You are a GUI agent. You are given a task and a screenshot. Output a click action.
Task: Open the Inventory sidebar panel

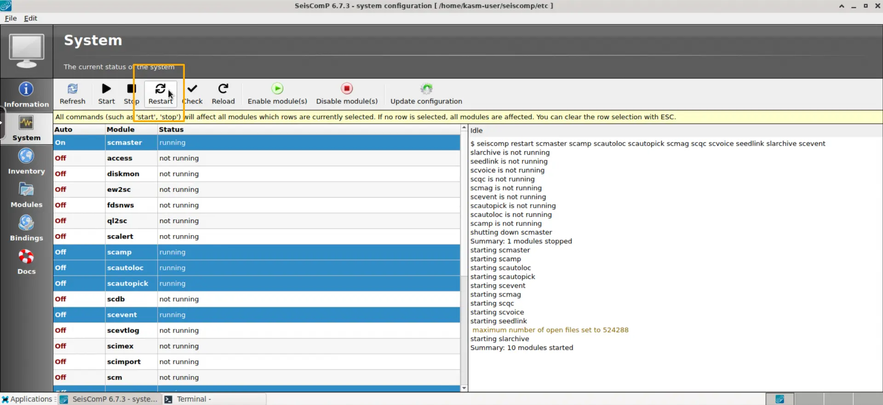(x=26, y=162)
